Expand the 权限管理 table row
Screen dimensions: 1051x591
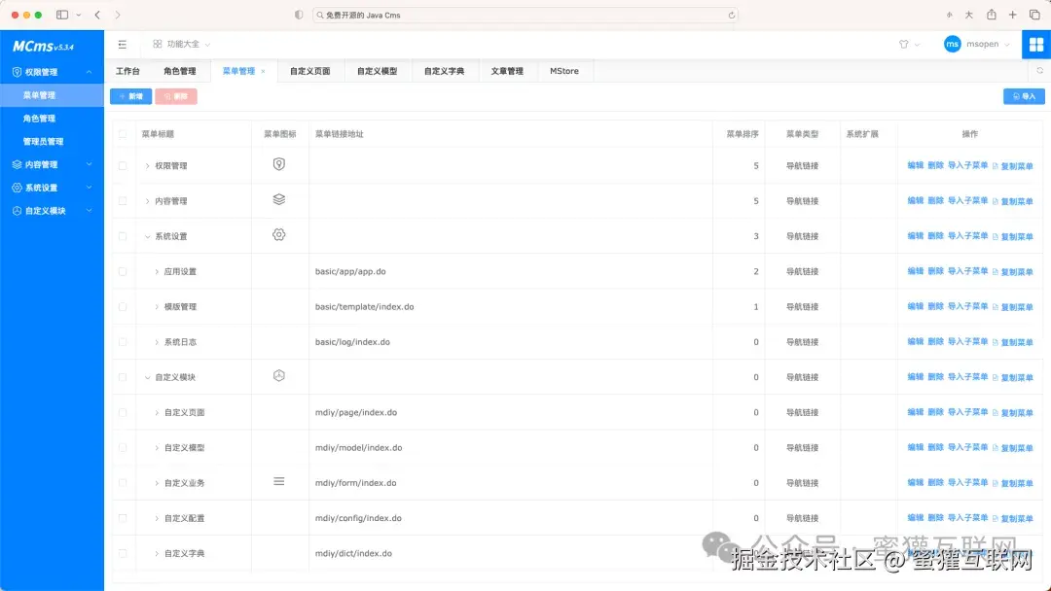pyautogui.click(x=148, y=165)
